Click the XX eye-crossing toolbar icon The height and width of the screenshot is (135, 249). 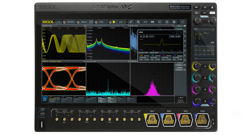click(145, 22)
